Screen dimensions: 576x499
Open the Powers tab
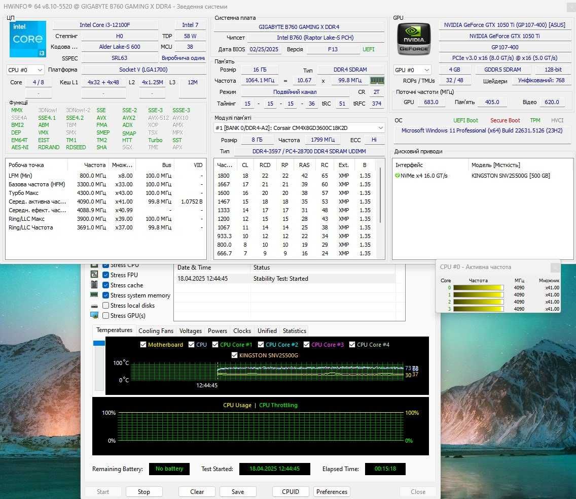[x=218, y=331]
